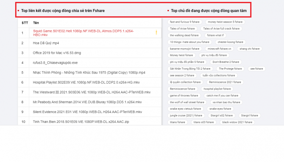Open tag the wolf of wall street fshare

187,102
